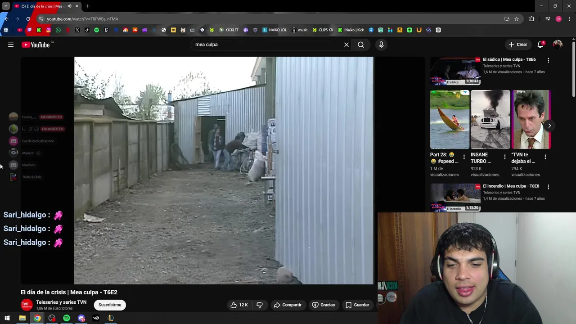576x324 pixels.
Task: Show next Shorts with the right arrow
Action: [x=549, y=126]
